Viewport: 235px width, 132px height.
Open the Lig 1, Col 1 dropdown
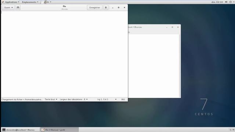[107, 99]
